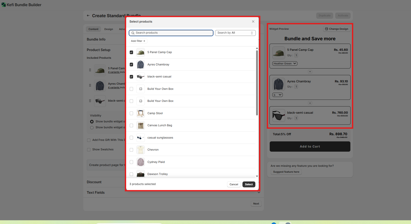
Task: Click the plus icon below Ayres Chambray preview
Action: (x=310, y=103)
